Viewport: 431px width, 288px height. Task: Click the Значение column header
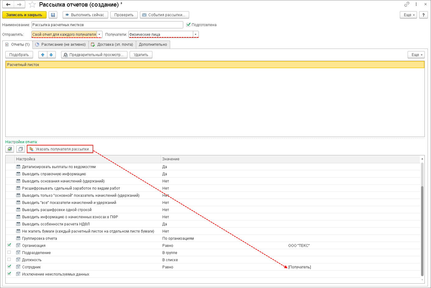pos(290,159)
